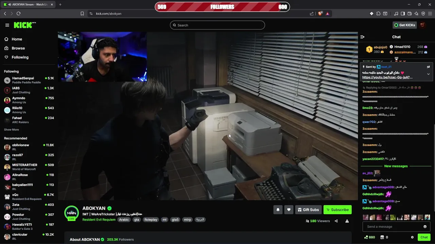Open browser extensions puzzle icon
The height and width of the screenshot is (244, 435).
(x=378, y=14)
